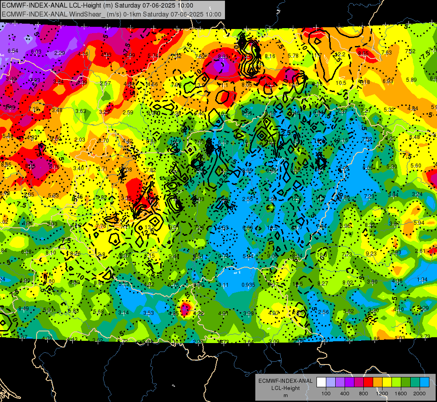Click the map value '3.63'
Screen dimensions: 437x402
pos(81,111)
